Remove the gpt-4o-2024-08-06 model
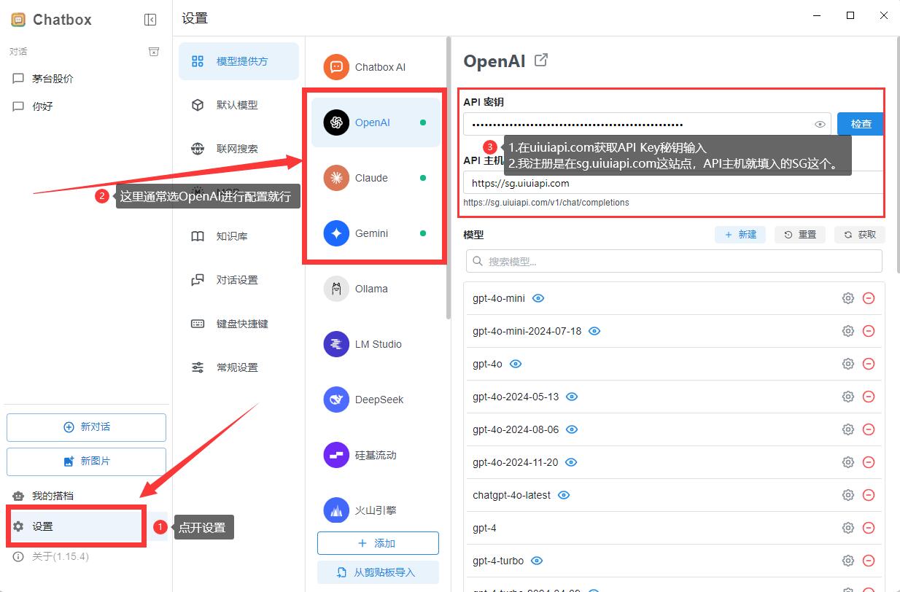Viewport: 900px width, 592px height. click(869, 429)
